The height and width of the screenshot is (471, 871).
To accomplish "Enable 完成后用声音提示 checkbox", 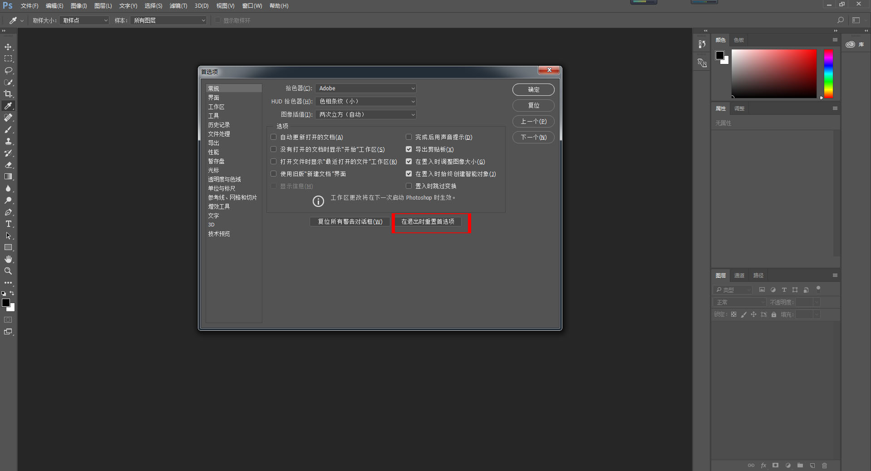I will tap(408, 137).
